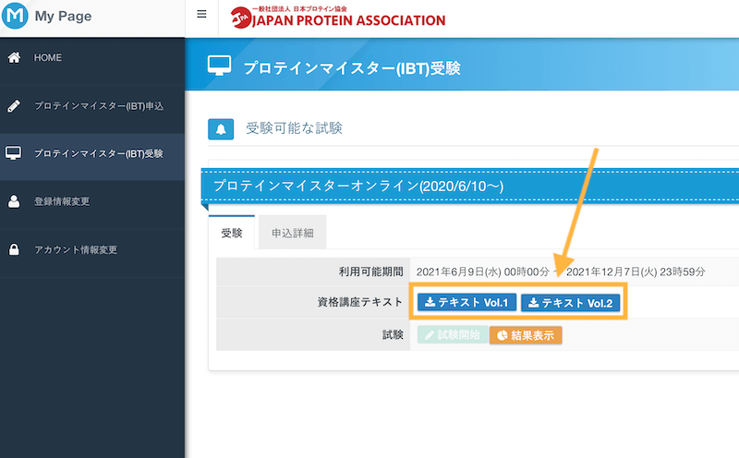Open 登録情報変更 in the sidebar
739x458 pixels.
pyautogui.click(x=92, y=201)
